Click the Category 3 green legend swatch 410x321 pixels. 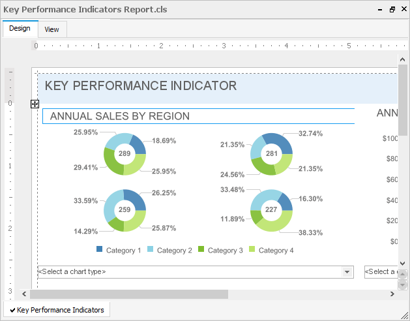click(x=201, y=250)
